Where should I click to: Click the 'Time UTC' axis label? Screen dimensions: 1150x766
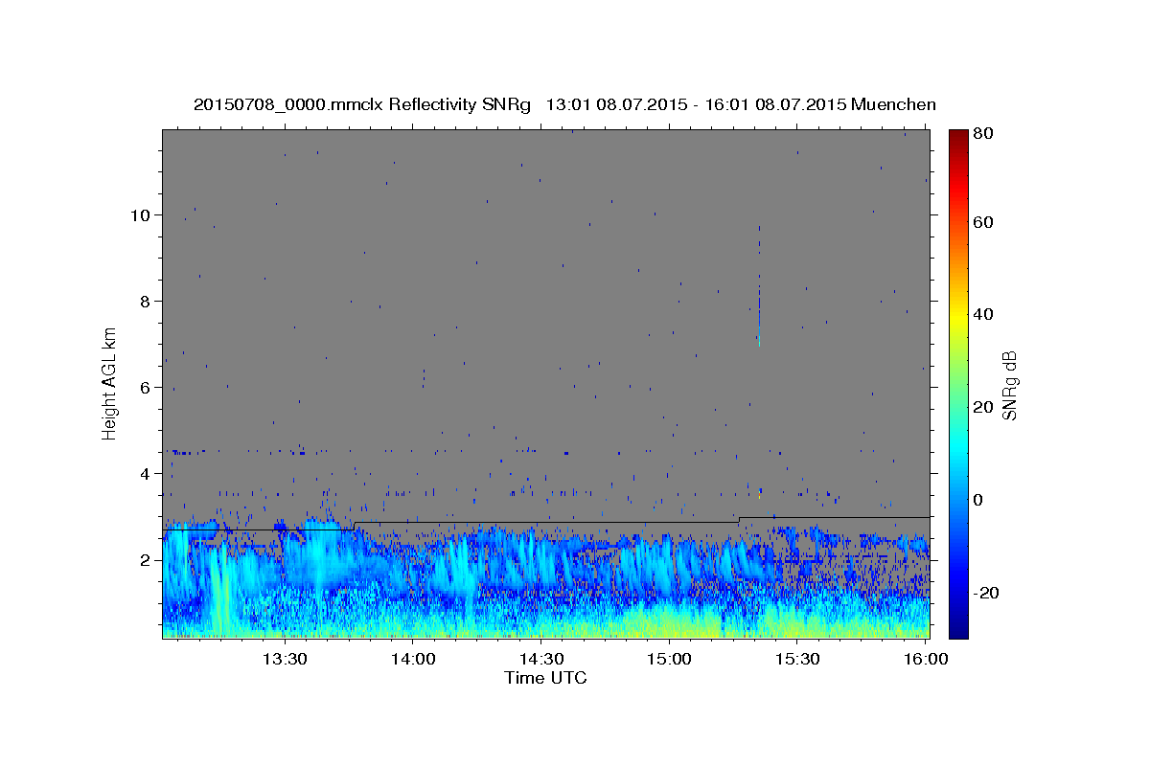click(545, 678)
